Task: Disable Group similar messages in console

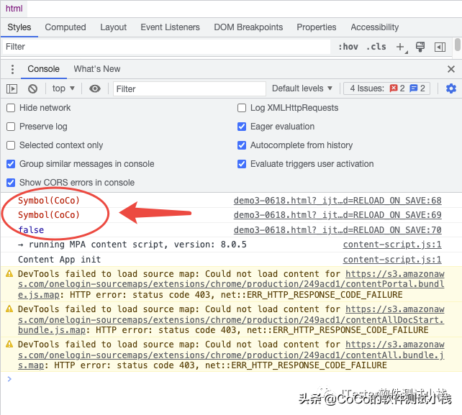Action: point(11,164)
